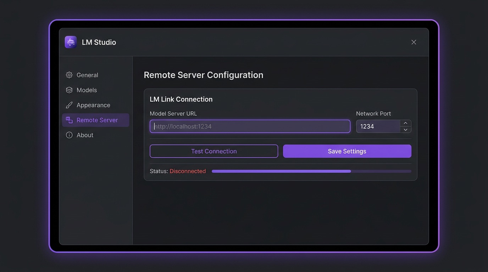Switch to the Models section label
This screenshot has width=488, height=272.
pos(87,90)
